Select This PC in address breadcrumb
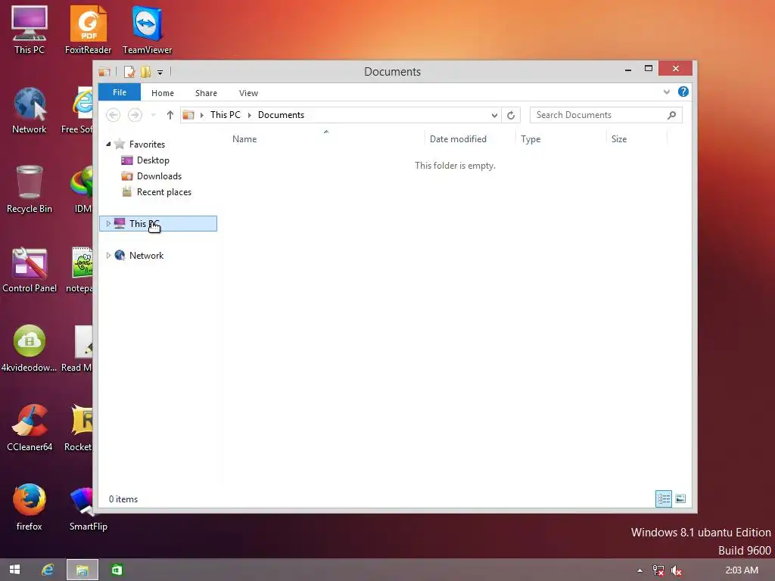775x581 pixels. coord(226,115)
